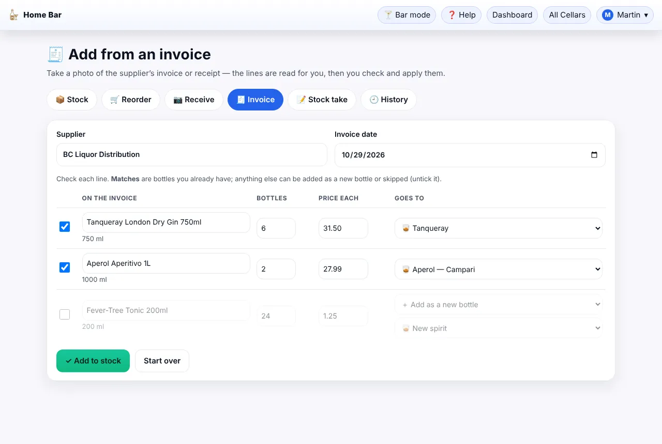Click the "Invoice date" label
Image resolution: width=662 pixels, height=444 pixels.
(x=356, y=134)
